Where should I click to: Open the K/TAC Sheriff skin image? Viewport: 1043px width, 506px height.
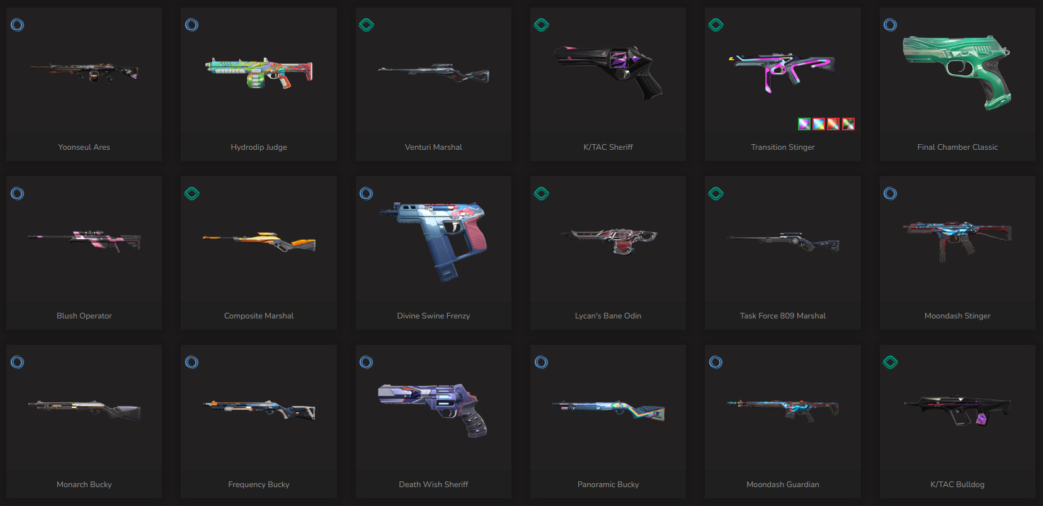coord(608,72)
